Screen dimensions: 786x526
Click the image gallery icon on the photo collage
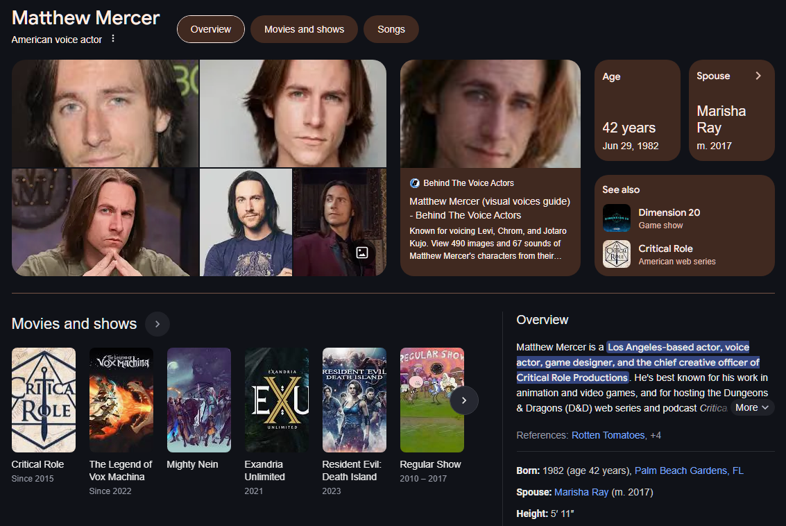point(362,252)
